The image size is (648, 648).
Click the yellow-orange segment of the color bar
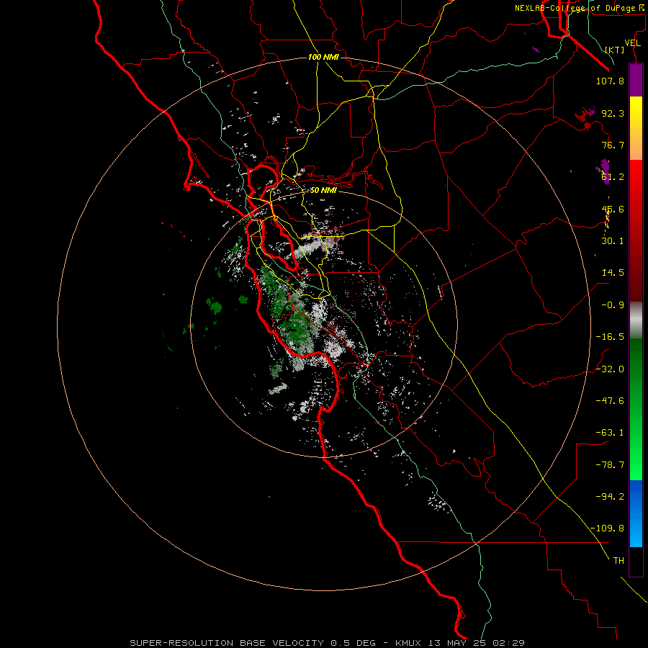click(x=636, y=128)
